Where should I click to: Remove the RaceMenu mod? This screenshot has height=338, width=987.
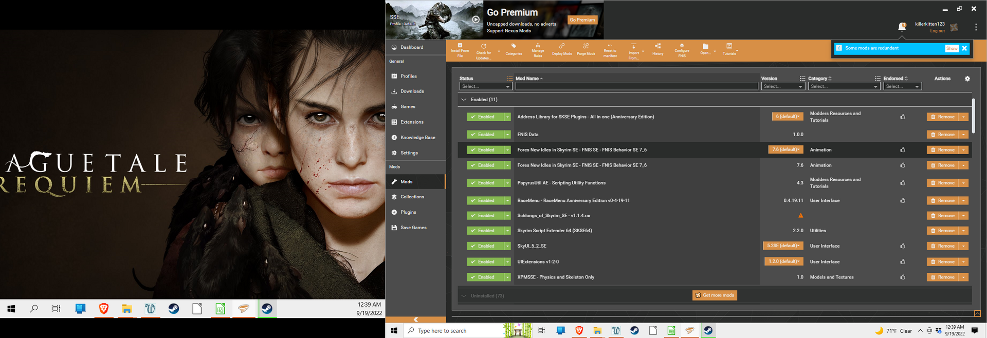[943, 201]
